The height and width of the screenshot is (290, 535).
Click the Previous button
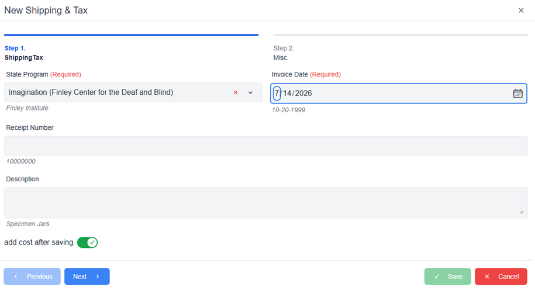pos(32,277)
